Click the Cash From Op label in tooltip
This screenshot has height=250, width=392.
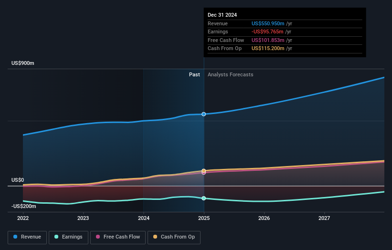224,49
